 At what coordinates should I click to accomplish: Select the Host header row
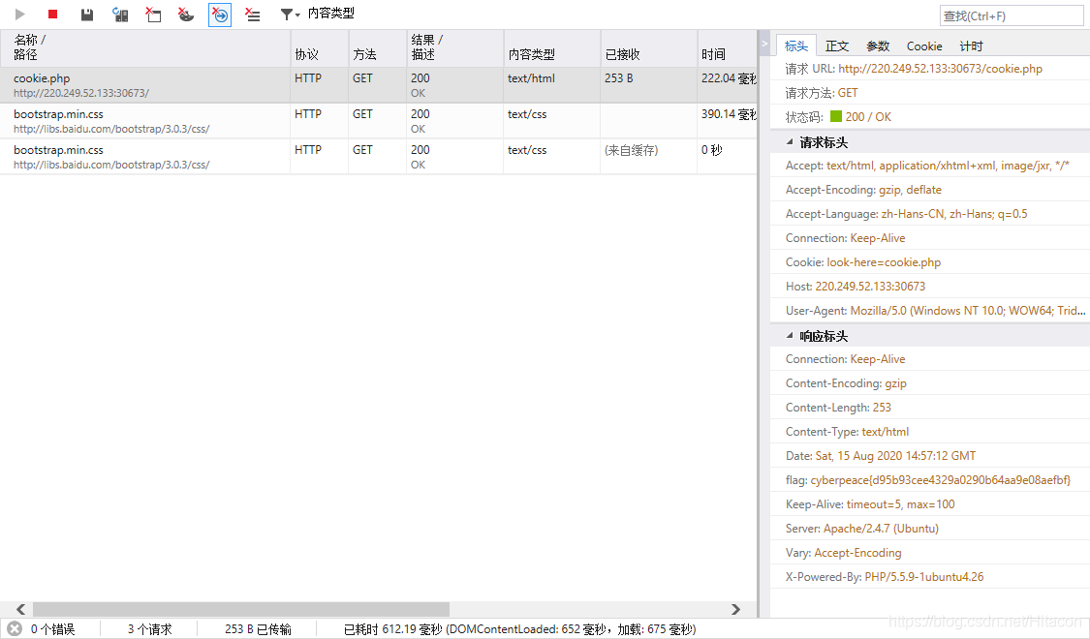tap(930, 287)
